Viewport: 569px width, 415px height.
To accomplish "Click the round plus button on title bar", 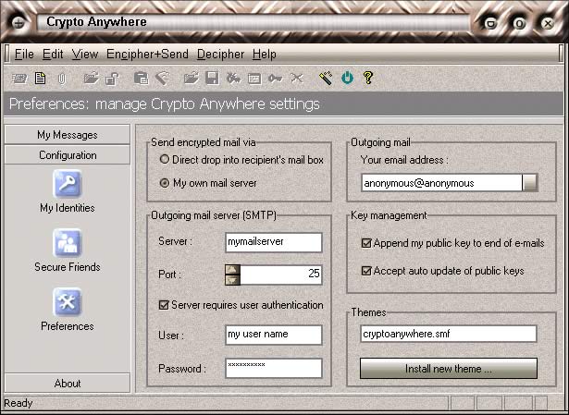I will [19, 23].
